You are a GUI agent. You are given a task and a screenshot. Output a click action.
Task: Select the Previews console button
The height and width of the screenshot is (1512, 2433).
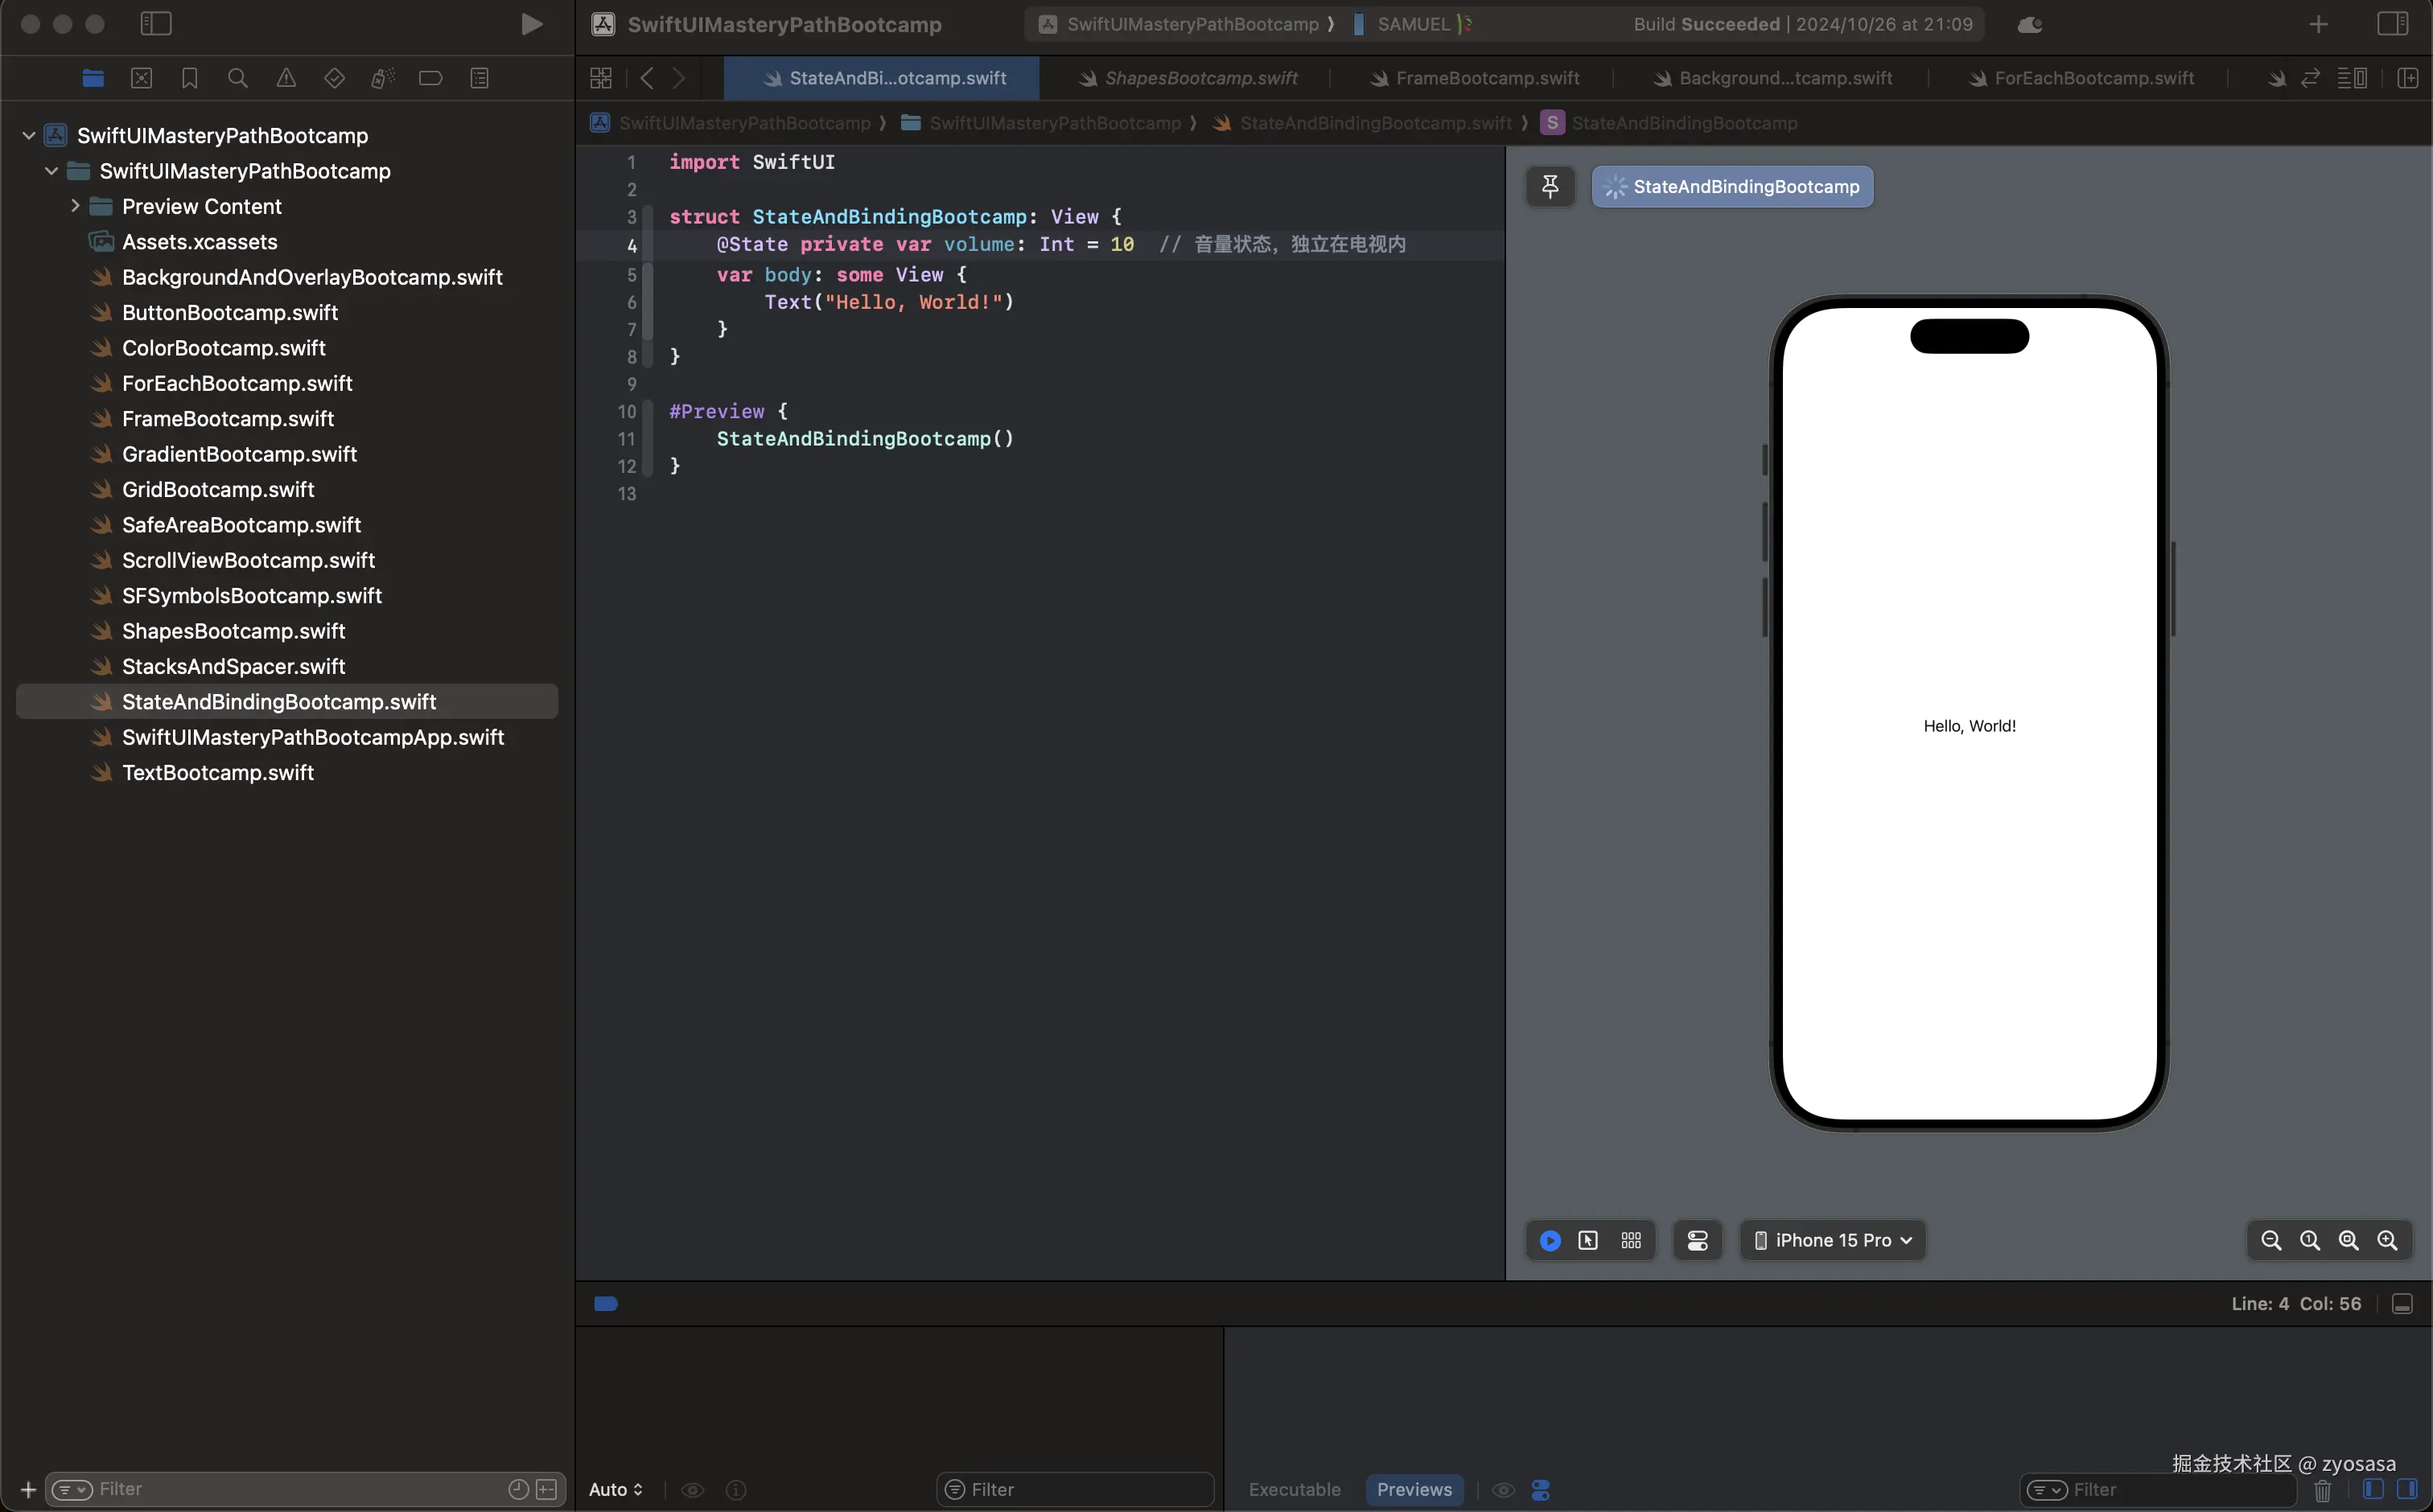(x=1414, y=1489)
